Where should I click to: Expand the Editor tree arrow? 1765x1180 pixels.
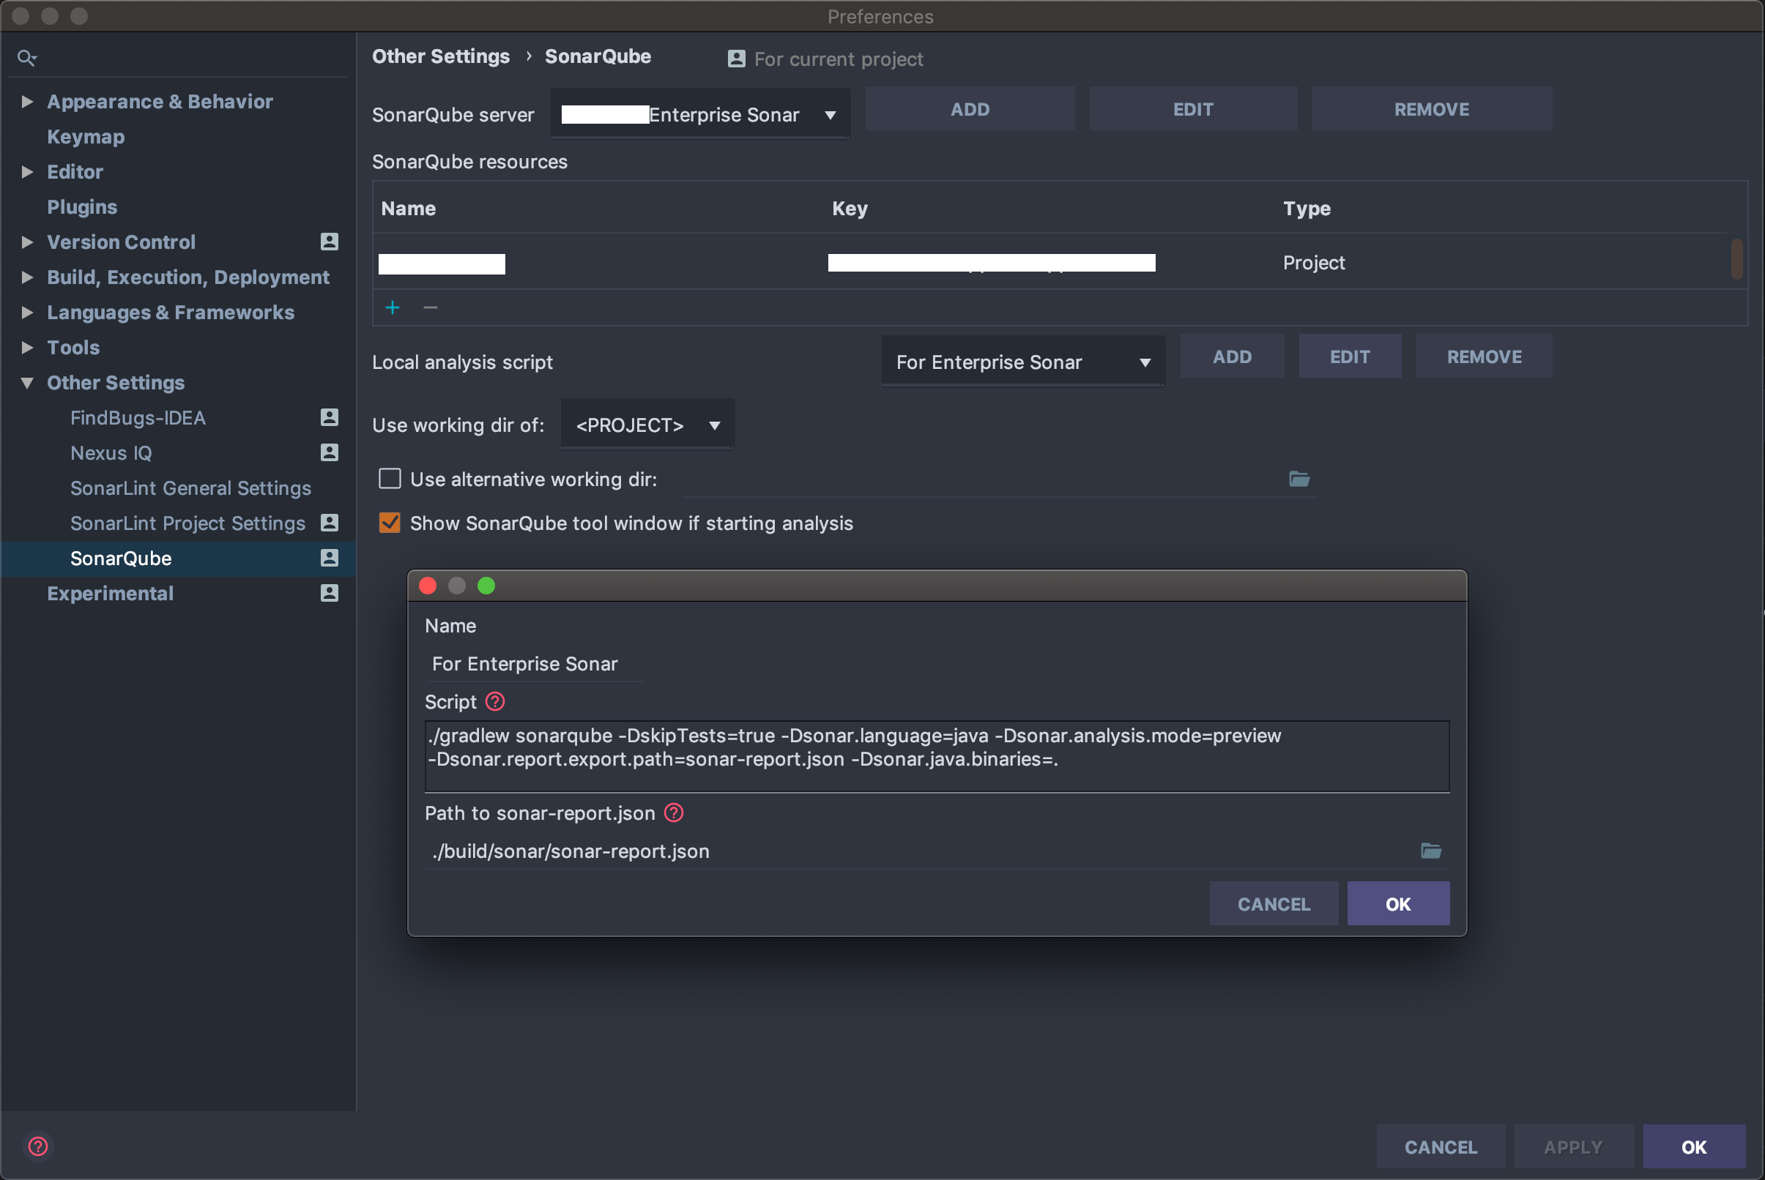27,171
